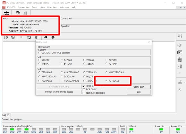Toggle the HDD power supply checkbox

84,86
